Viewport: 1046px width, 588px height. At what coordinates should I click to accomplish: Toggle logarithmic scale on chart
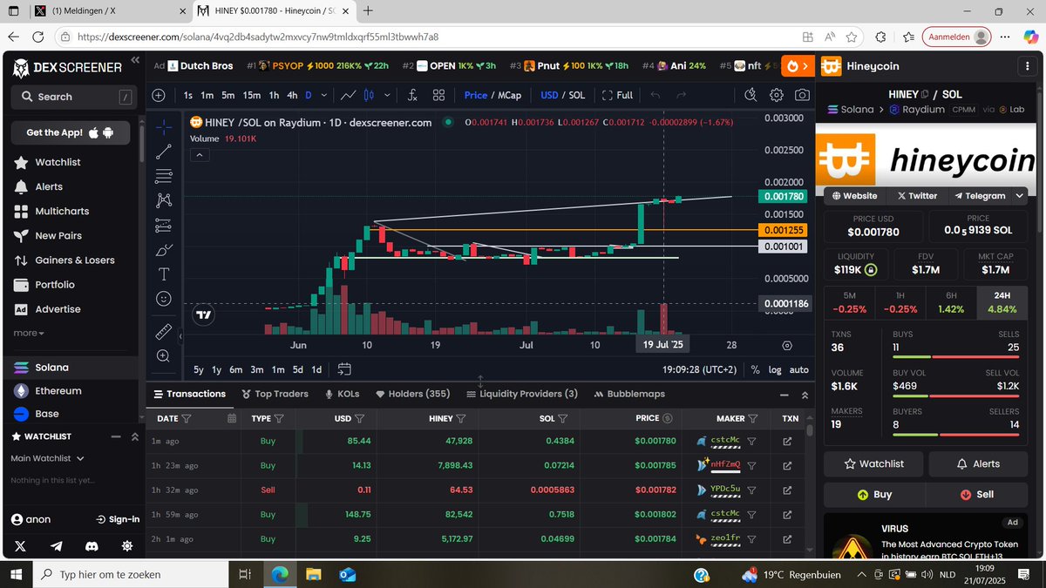tap(775, 369)
